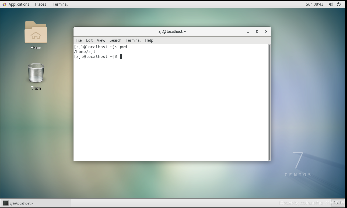Maximize the terminal window

click(257, 31)
